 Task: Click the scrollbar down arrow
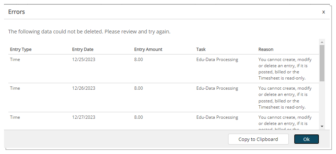[322, 126]
